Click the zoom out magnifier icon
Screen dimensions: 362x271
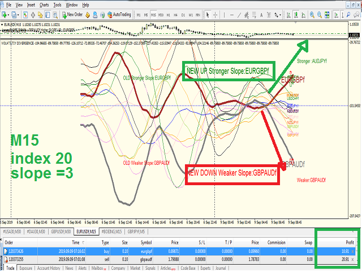coord(320,15)
